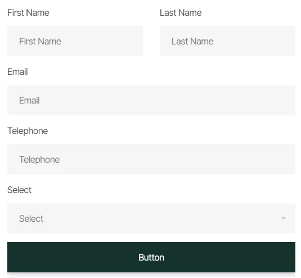Focus the Last Name text box
This screenshot has height=278, width=301.
227,41
